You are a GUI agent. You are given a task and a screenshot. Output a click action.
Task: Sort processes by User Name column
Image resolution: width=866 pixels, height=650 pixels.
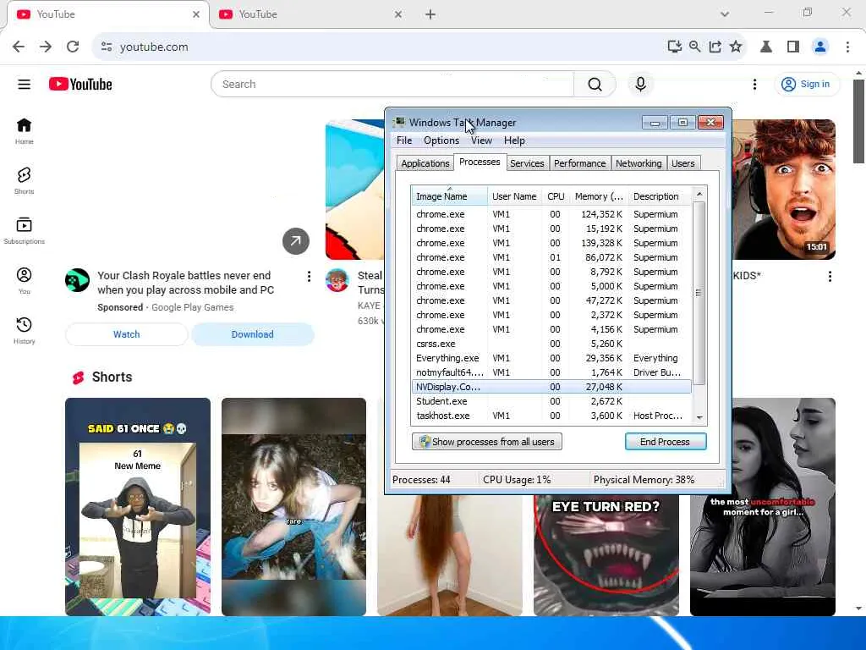514,196
